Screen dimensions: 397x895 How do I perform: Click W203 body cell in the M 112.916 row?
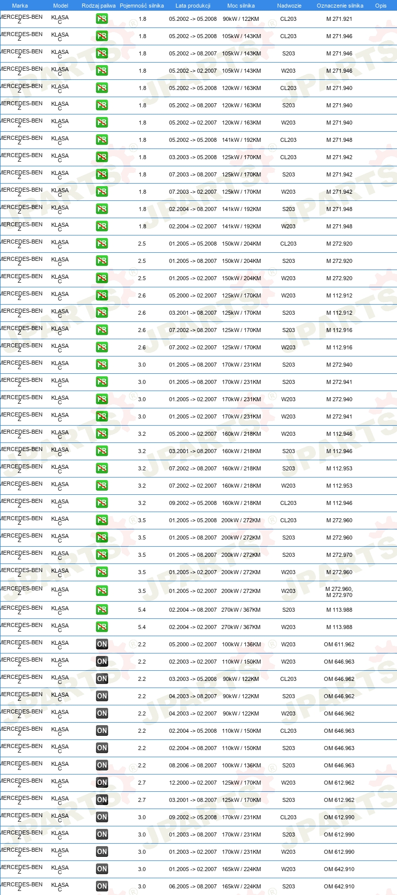(288, 347)
